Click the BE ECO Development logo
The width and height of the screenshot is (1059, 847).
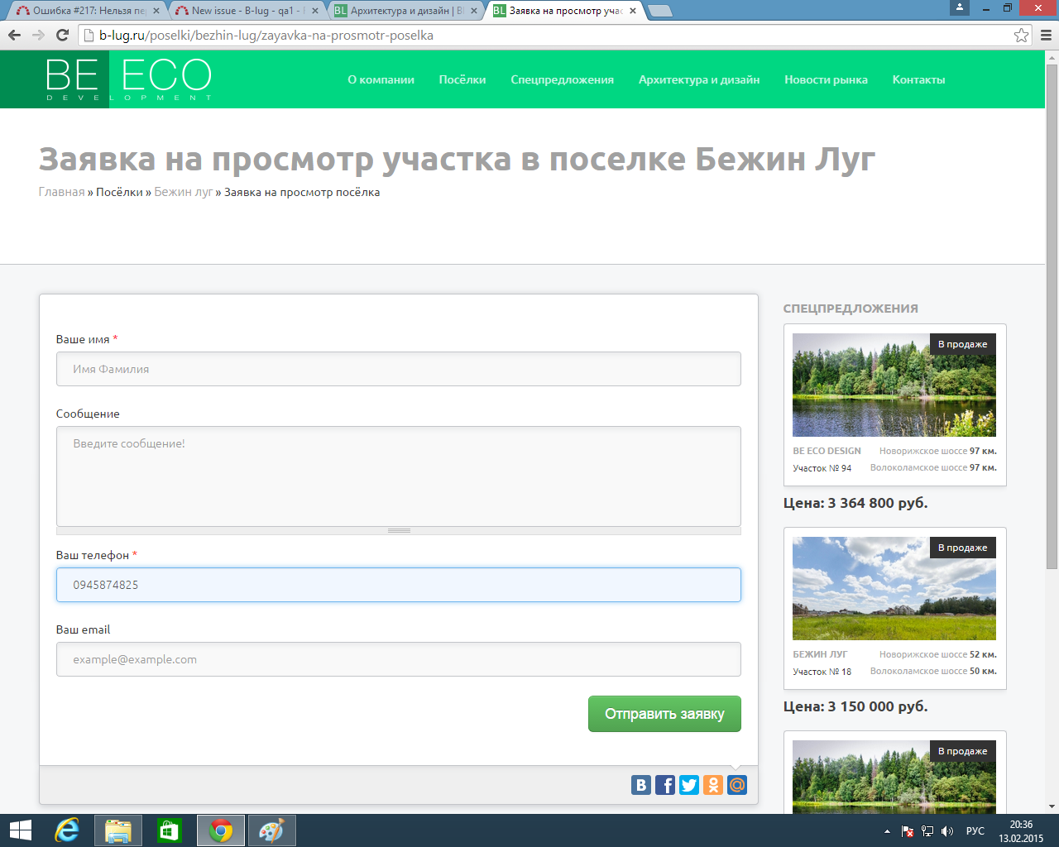coord(128,79)
